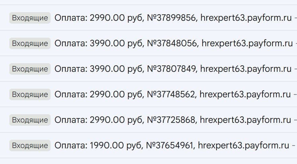Click hrexpert63.payform.ru in the №37748562 row
The image size is (297, 164).
245,94
